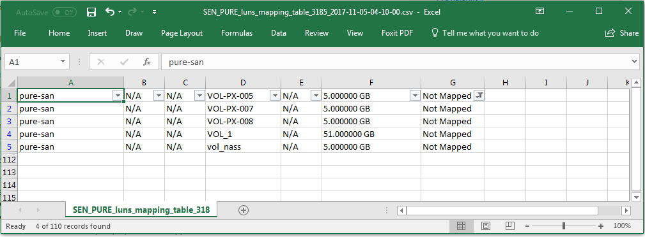This screenshot has height=237, width=645.
Task: Open the Data ribbon tab
Action: (x=279, y=33)
